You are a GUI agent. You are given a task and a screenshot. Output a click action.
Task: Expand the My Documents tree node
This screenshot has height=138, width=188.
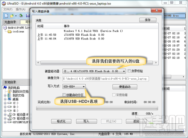[5, 96]
